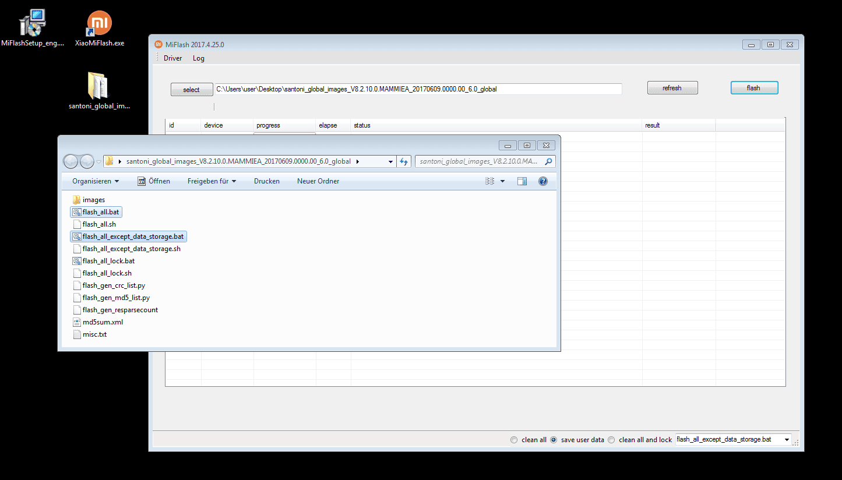Select flash_all_except_data_storage.sh file name
Viewport: 842px width, 480px height.
pyautogui.click(x=132, y=249)
